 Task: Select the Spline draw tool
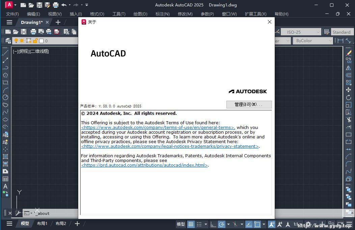click(5, 112)
